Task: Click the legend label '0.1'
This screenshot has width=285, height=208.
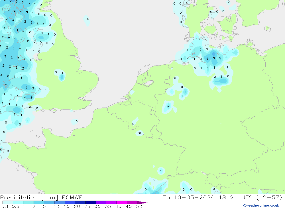Action: pos(5,206)
